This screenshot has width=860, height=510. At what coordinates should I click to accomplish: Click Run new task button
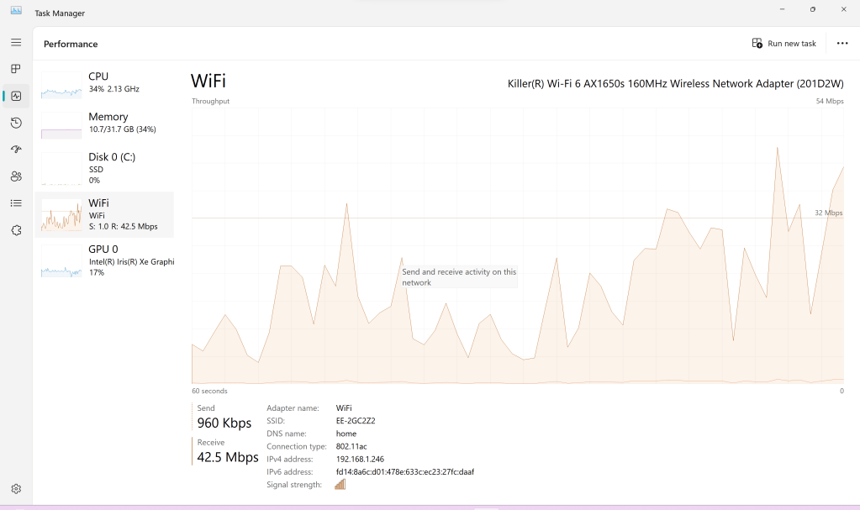point(784,44)
